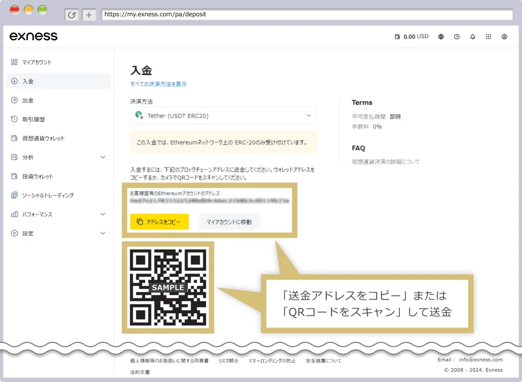Click the blurred Ethereum address text
522x382 pixels.
[x=210, y=201]
